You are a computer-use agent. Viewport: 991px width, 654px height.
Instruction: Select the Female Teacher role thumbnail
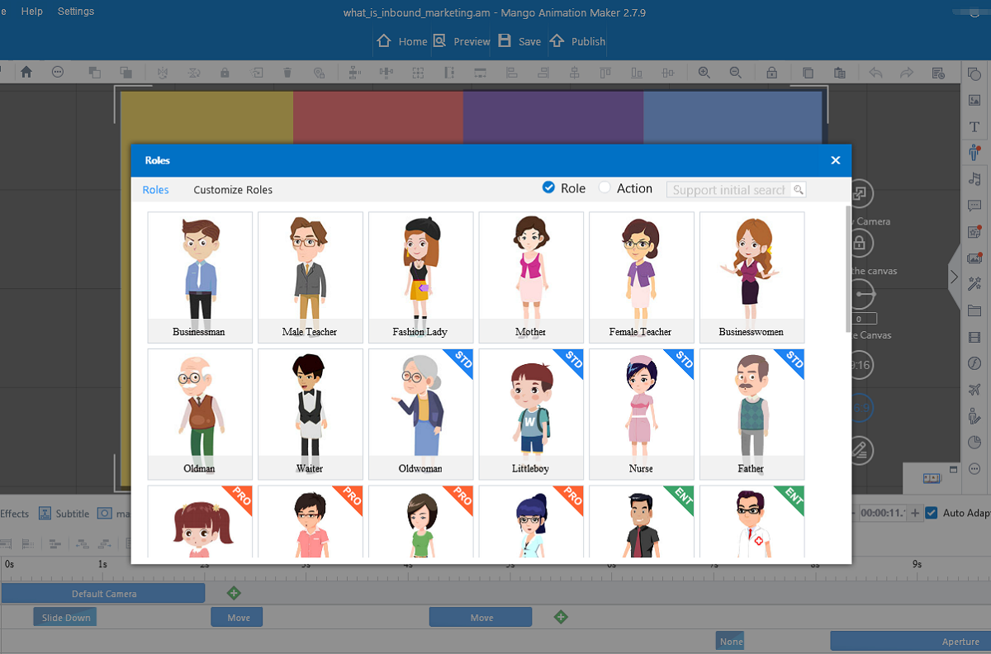pyautogui.click(x=642, y=277)
